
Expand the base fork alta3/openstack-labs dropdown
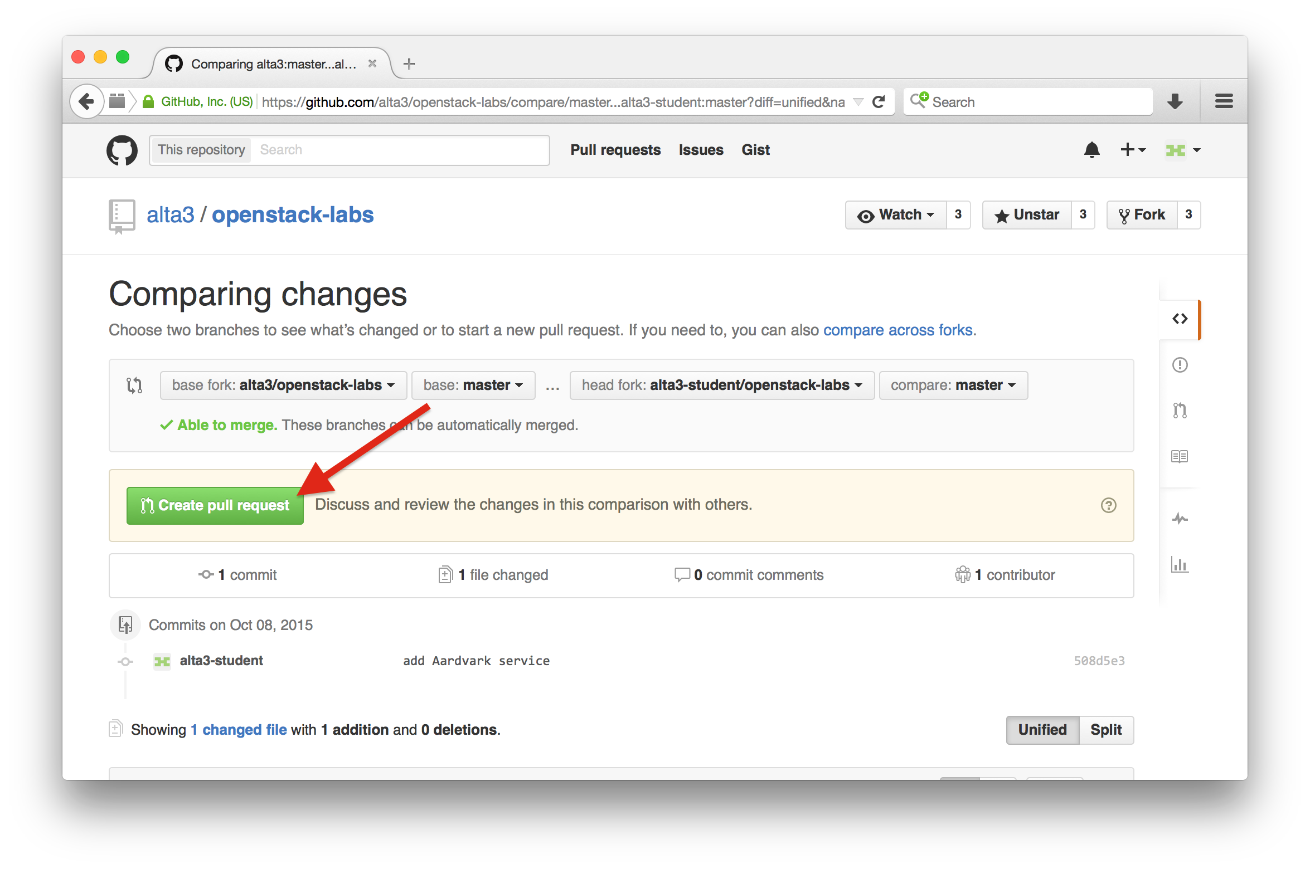point(283,385)
